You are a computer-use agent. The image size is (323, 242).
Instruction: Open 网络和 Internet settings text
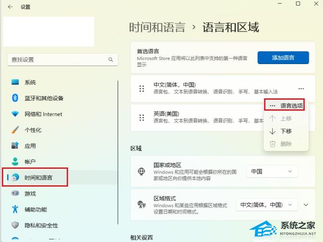43,114
